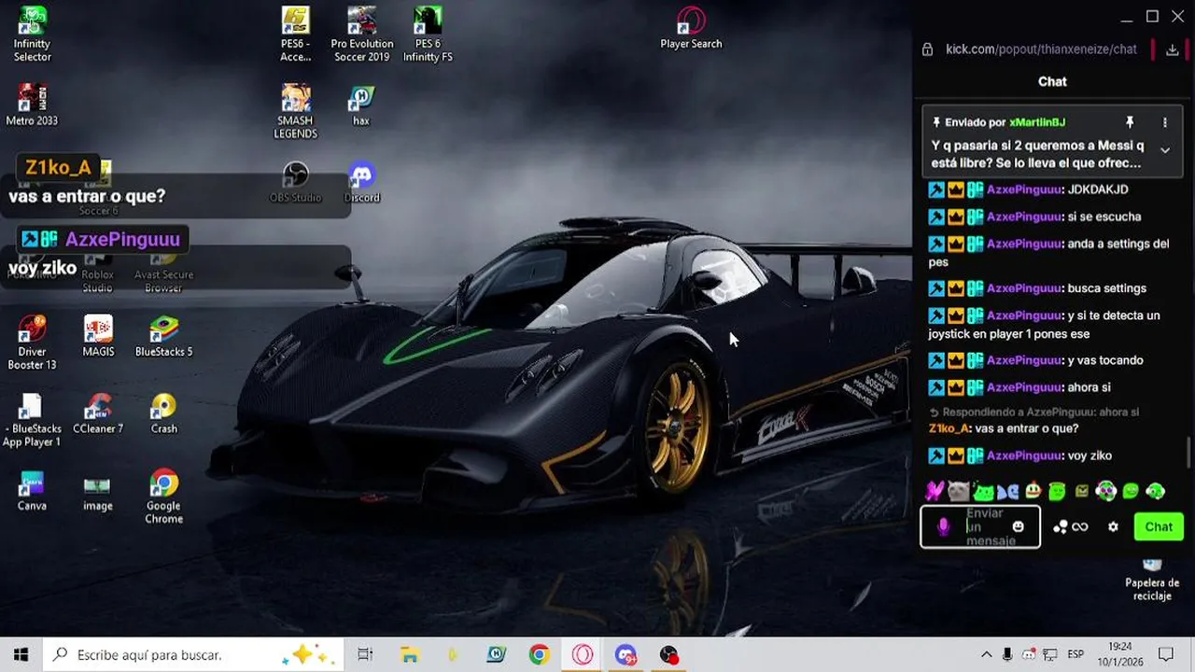1195x672 pixels.
Task: Open Chrome from the taskbar
Action: click(539, 655)
